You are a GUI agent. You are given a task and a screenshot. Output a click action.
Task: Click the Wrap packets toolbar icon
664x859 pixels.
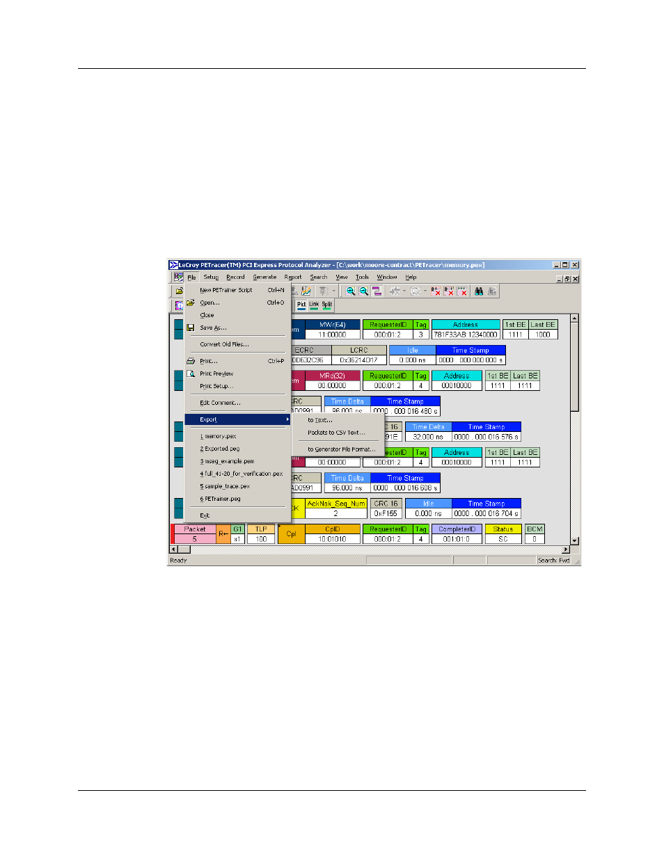pyautogui.click(x=376, y=291)
